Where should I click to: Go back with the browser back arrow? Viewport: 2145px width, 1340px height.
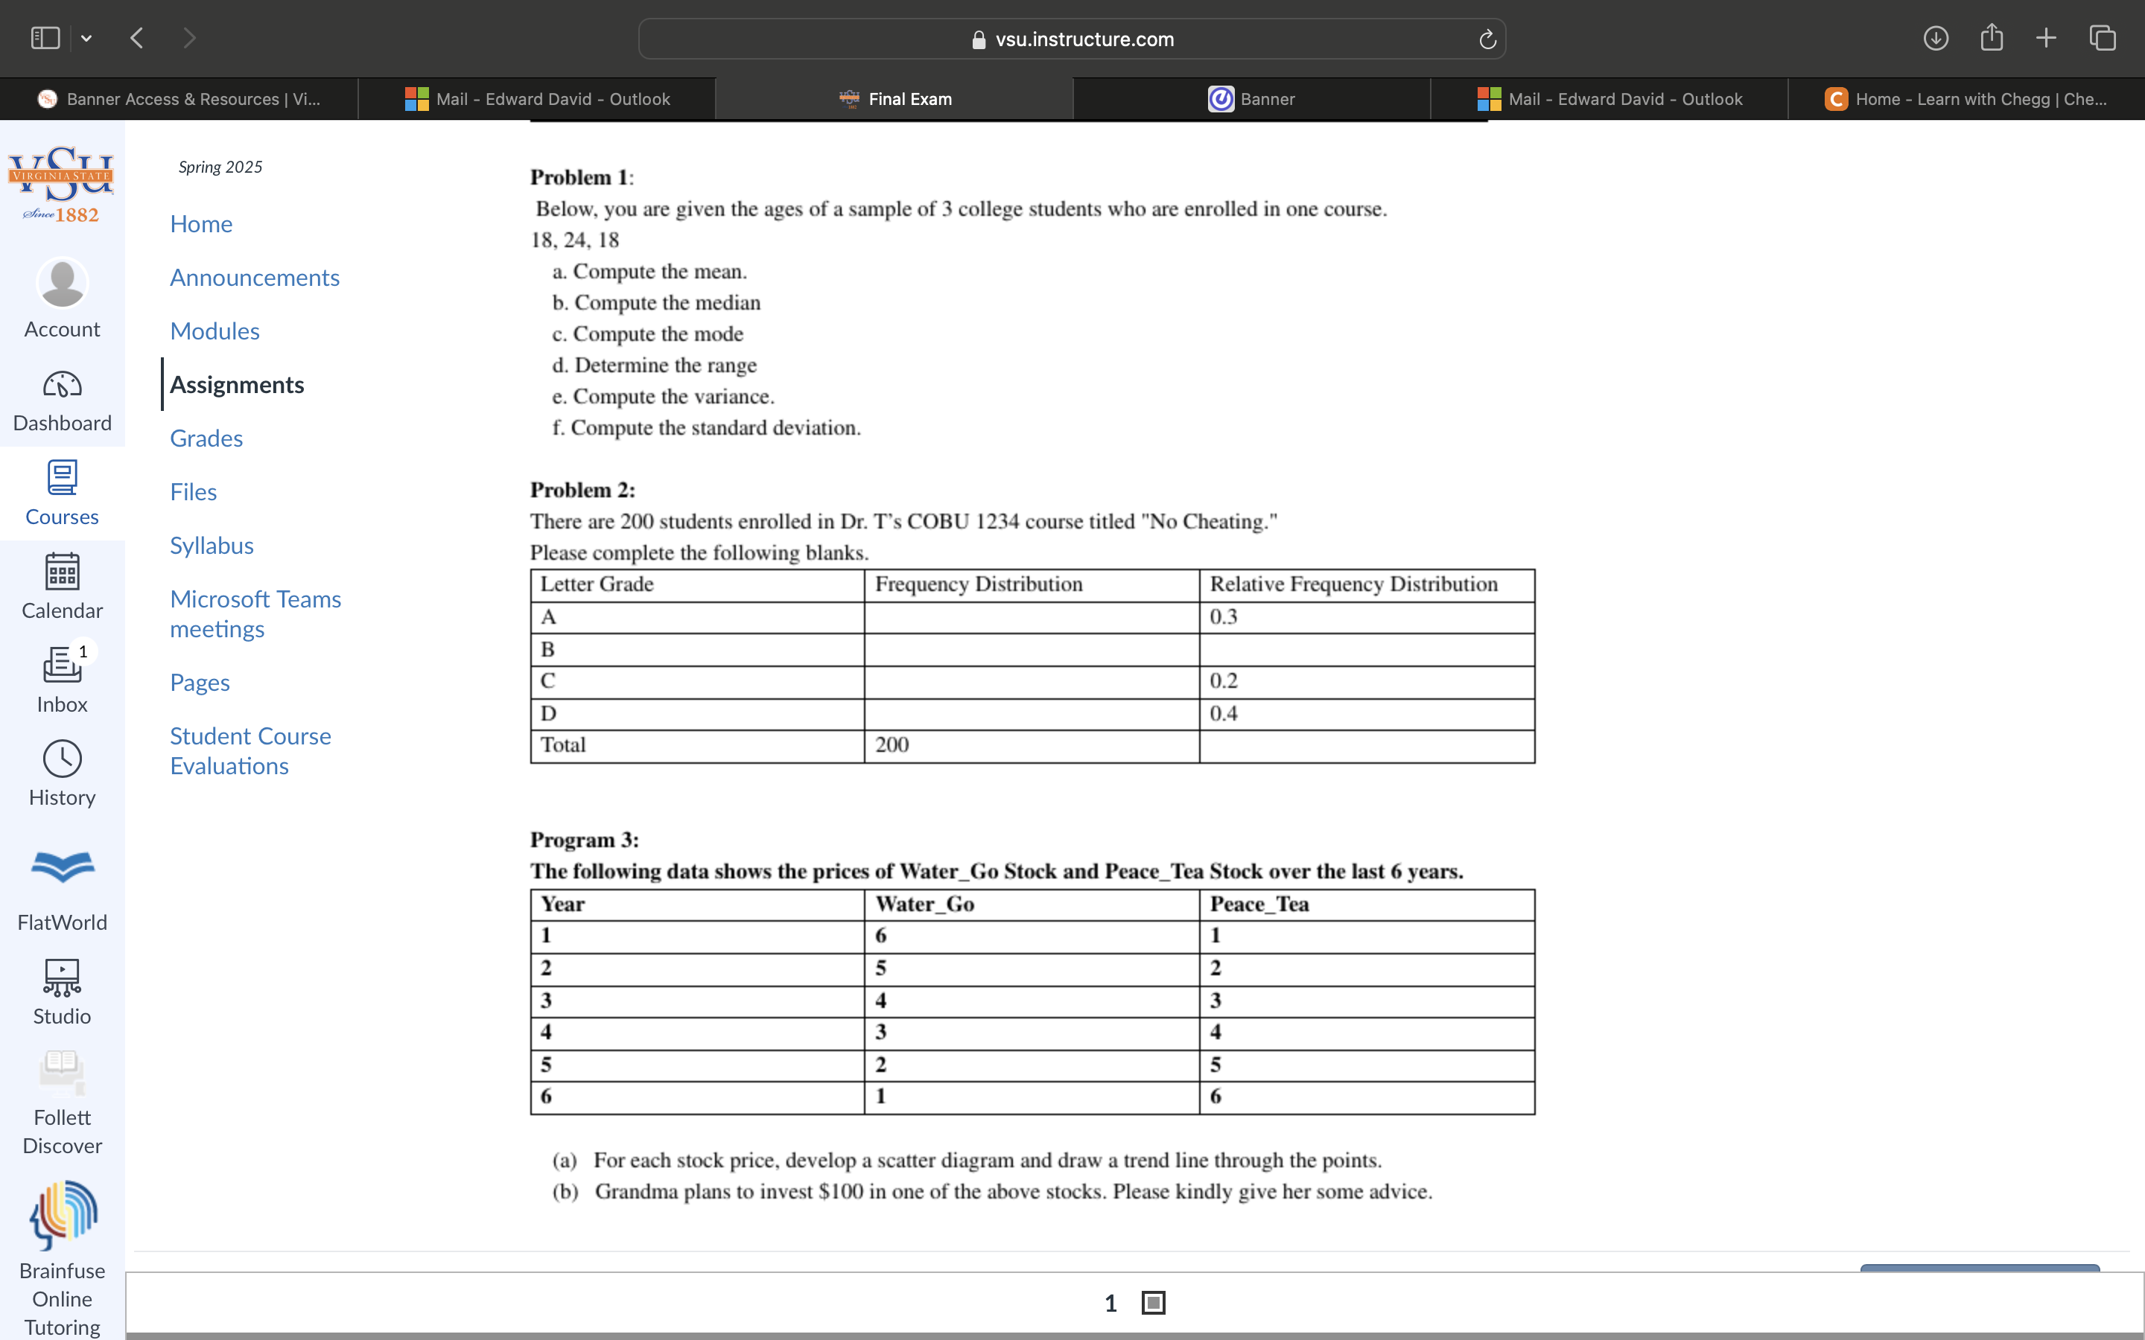[136, 38]
